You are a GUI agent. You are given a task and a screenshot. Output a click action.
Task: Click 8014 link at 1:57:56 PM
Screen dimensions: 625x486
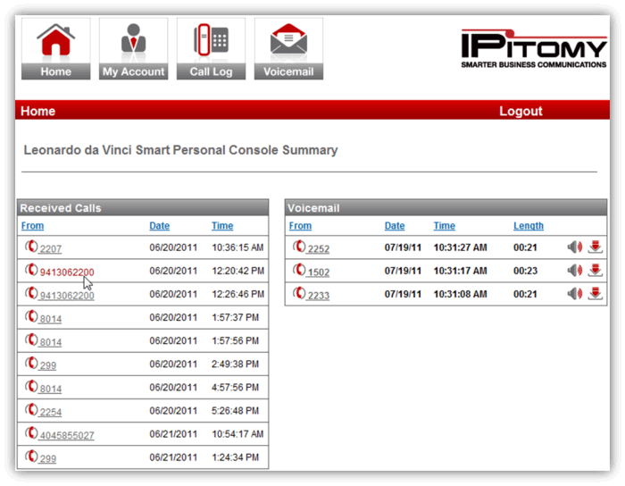pyautogui.click(x=51, y=342)
